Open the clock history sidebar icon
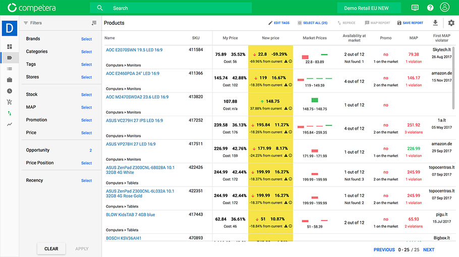 [x=10, y=91]
